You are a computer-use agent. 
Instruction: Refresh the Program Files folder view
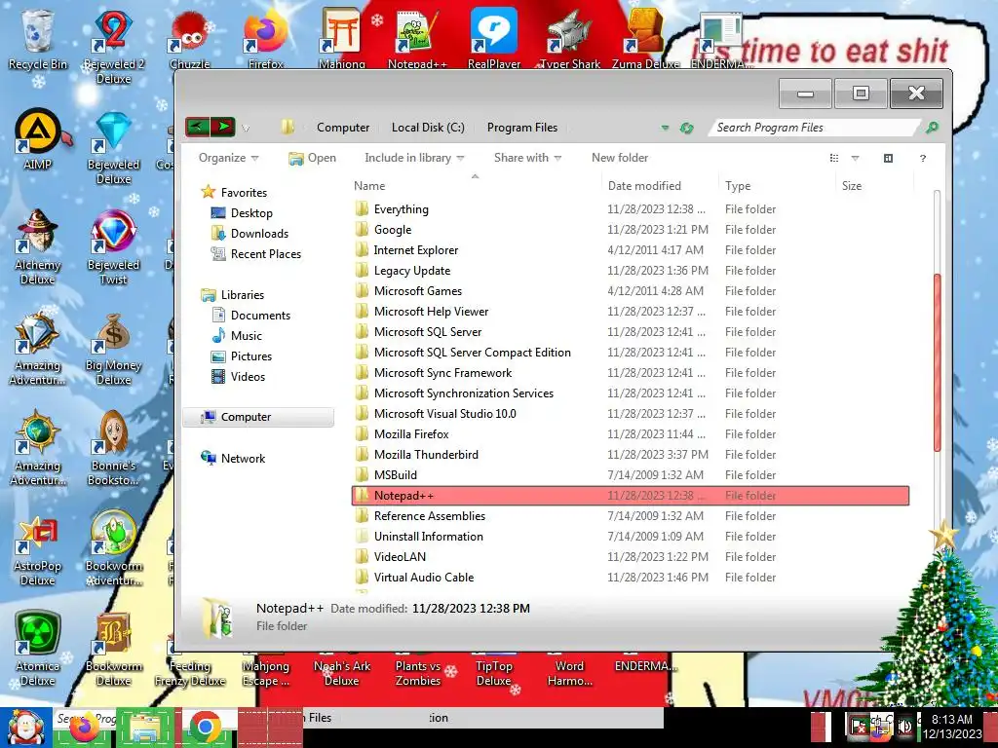(x=686, y=128)
